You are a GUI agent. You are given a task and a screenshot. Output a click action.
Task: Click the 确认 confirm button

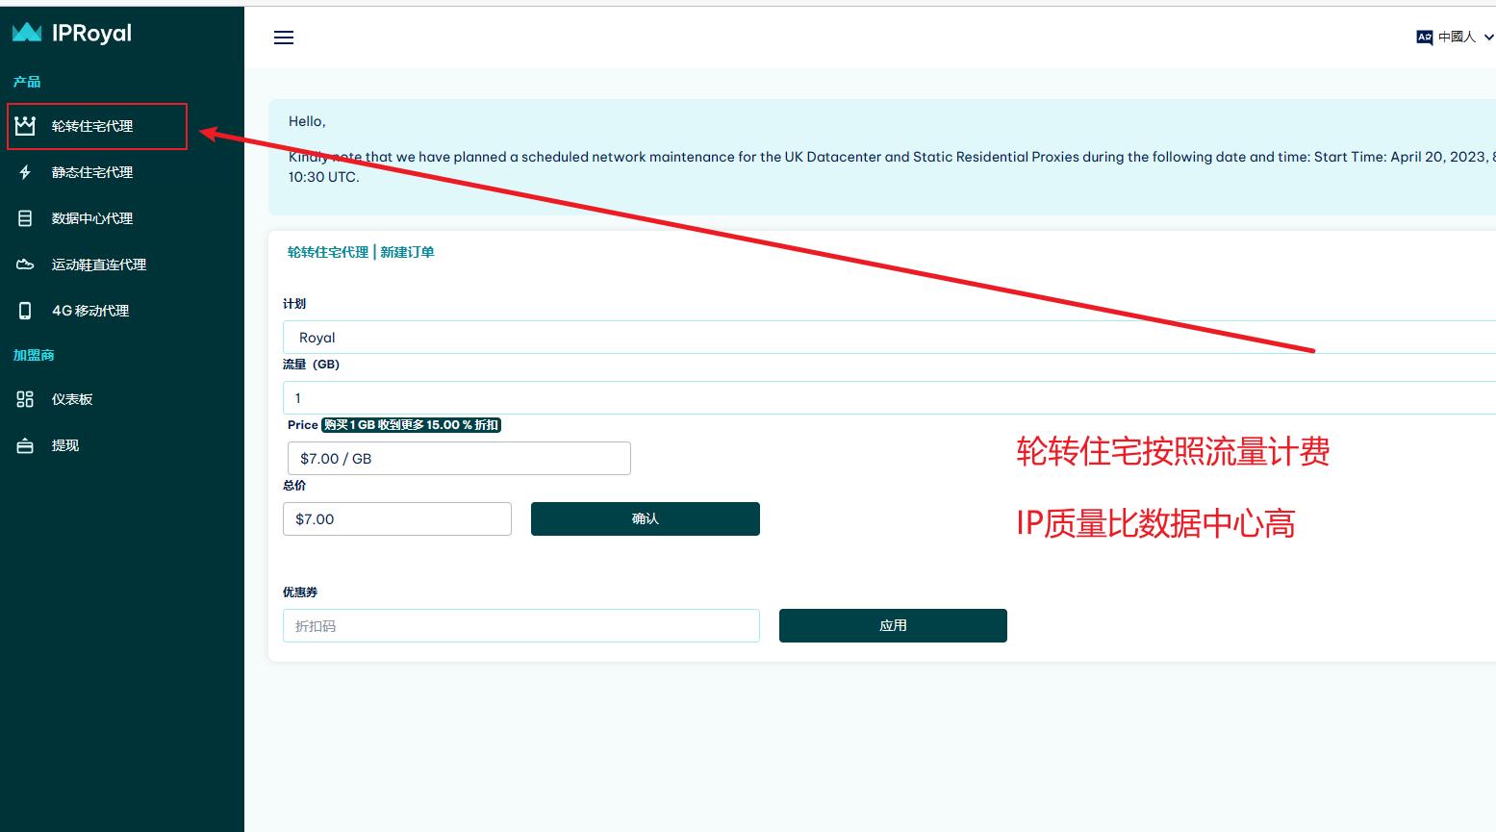pos(646,519)
